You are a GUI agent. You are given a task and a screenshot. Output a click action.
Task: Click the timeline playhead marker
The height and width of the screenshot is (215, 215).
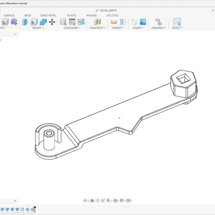click(35, 209)
